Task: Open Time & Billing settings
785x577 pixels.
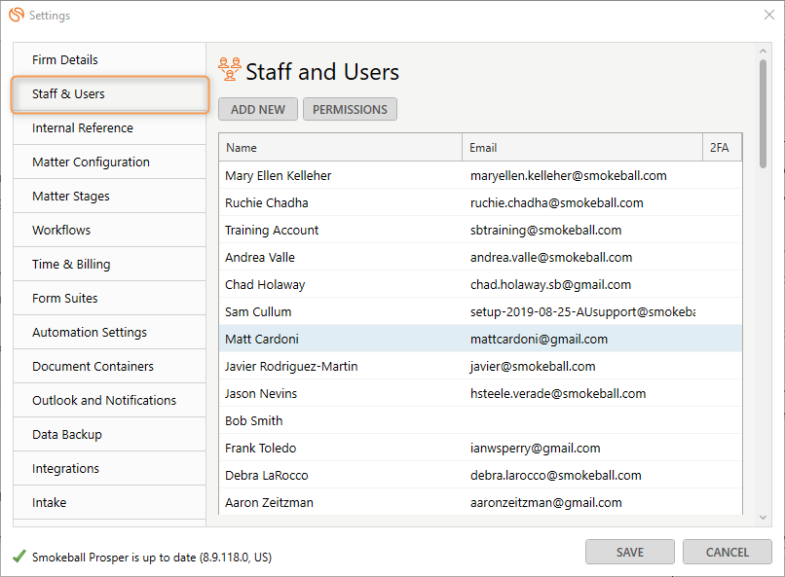Action: tap(110, 264)
